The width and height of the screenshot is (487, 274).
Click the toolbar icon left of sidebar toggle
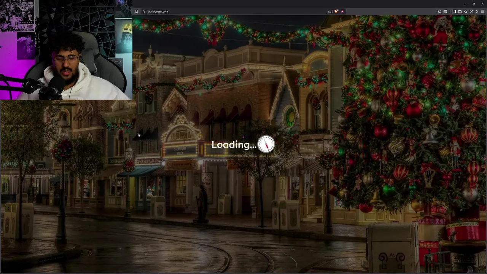click(x=445, y=11)
